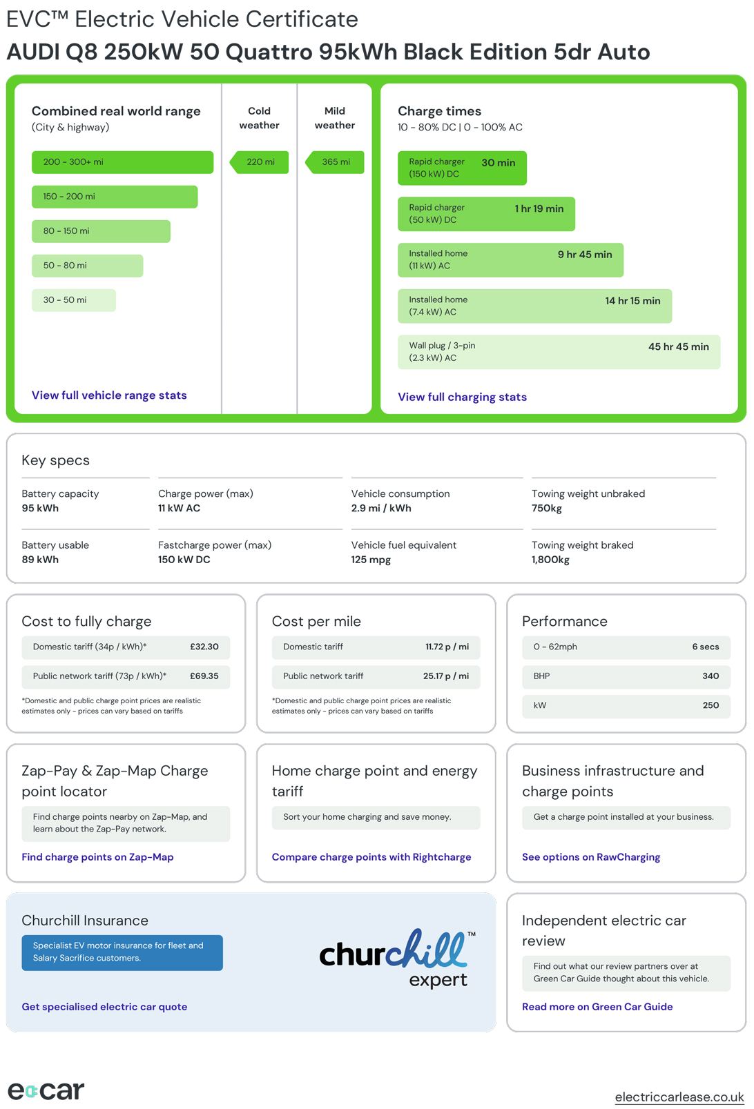Click Public network tariff £69.35 row
The image size is (754, 1109).
click(126, 676)
